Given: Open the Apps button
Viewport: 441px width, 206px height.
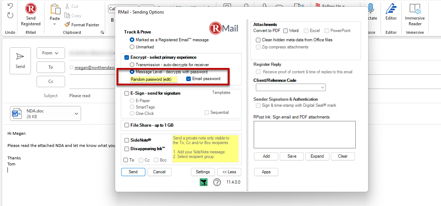Looking at the screenshot, I should (x=266, y=172).
